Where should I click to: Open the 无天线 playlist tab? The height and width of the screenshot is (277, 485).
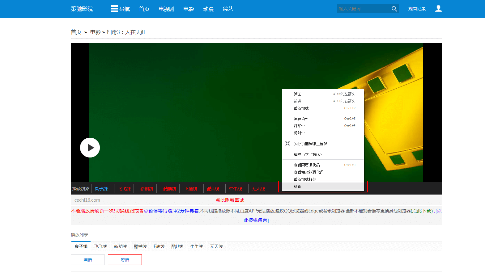[x=216, y=246]
